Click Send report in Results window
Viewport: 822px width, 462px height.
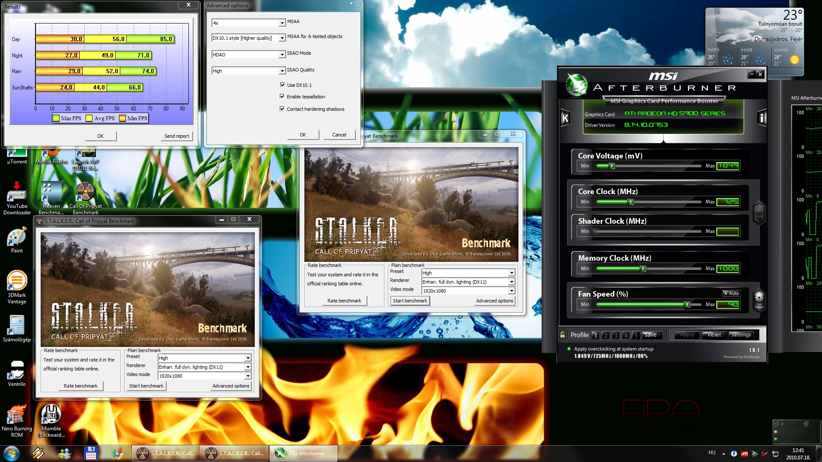(177, 136)
